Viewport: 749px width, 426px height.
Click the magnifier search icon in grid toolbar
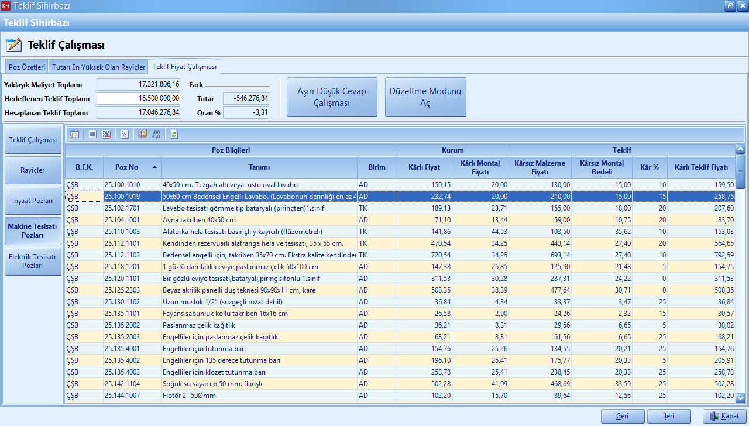pyautogui.click(x=74, y=134)
